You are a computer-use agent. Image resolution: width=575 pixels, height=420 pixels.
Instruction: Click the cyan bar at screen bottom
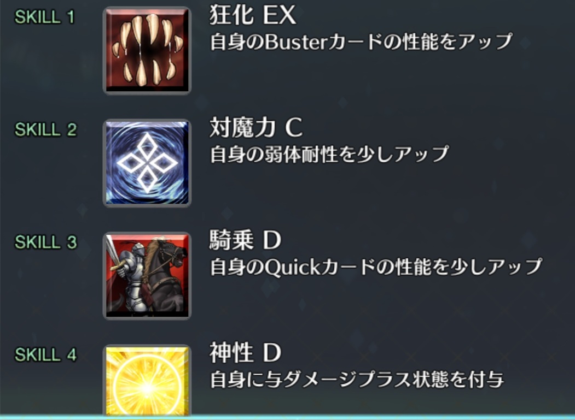(288, 417)
